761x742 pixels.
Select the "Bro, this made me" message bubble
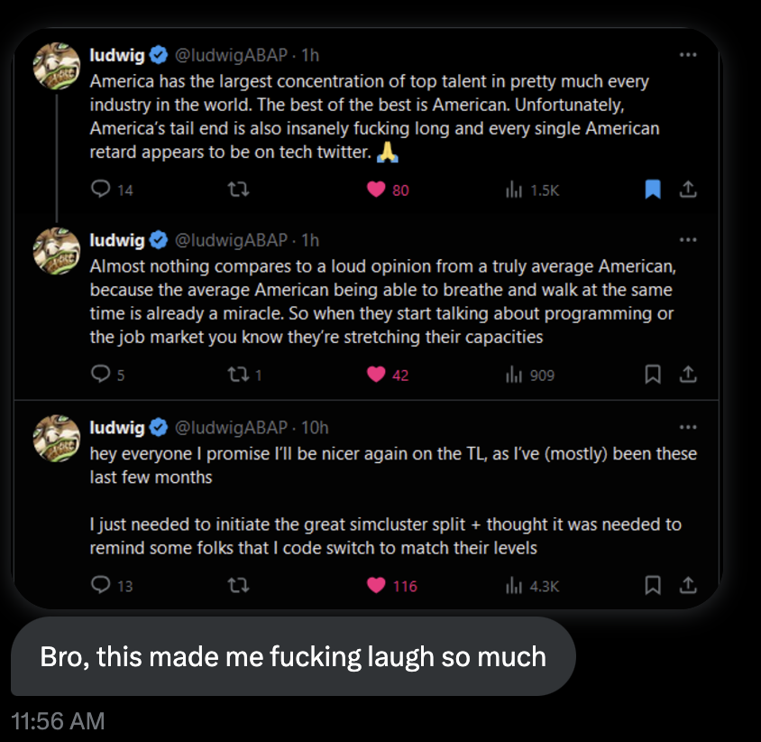pos(293,656)
